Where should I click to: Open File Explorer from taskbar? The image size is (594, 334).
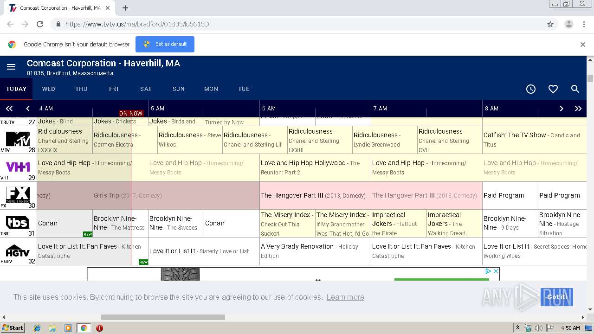(x=52, y=328)
